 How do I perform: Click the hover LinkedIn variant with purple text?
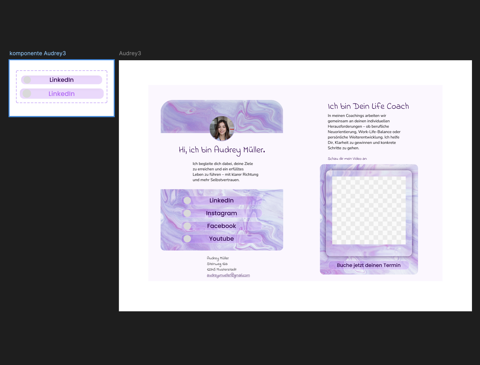pos(62,94)
